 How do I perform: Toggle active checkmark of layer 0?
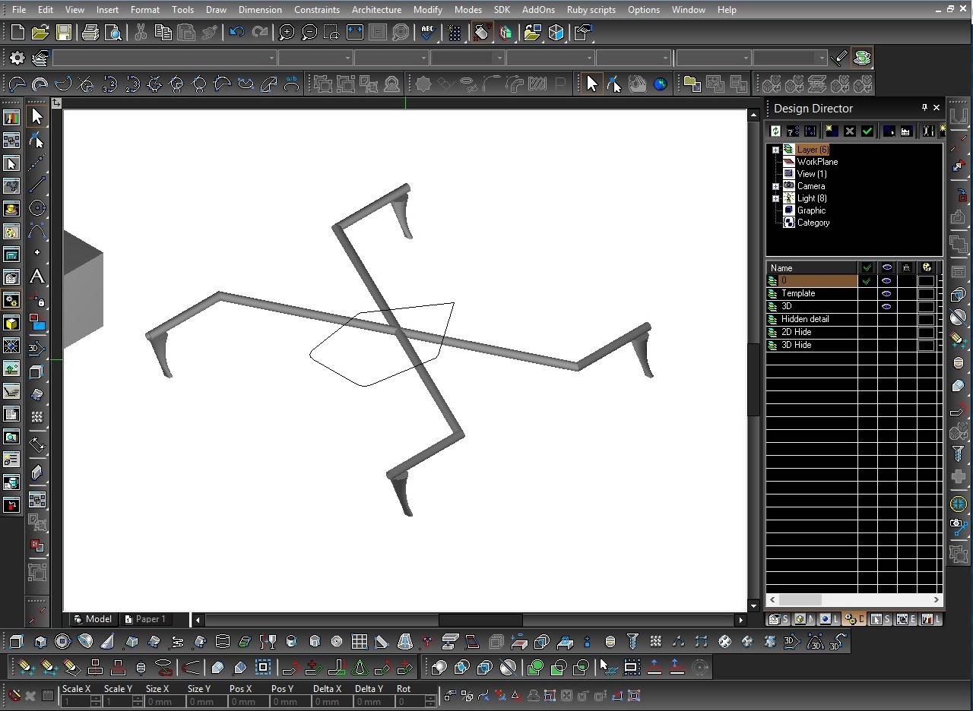tap(867, 281)
